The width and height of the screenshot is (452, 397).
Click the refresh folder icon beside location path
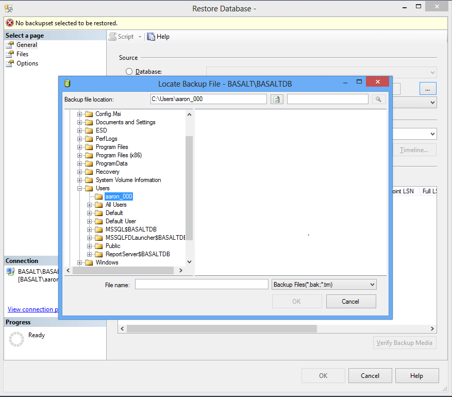tap(277, 100)
